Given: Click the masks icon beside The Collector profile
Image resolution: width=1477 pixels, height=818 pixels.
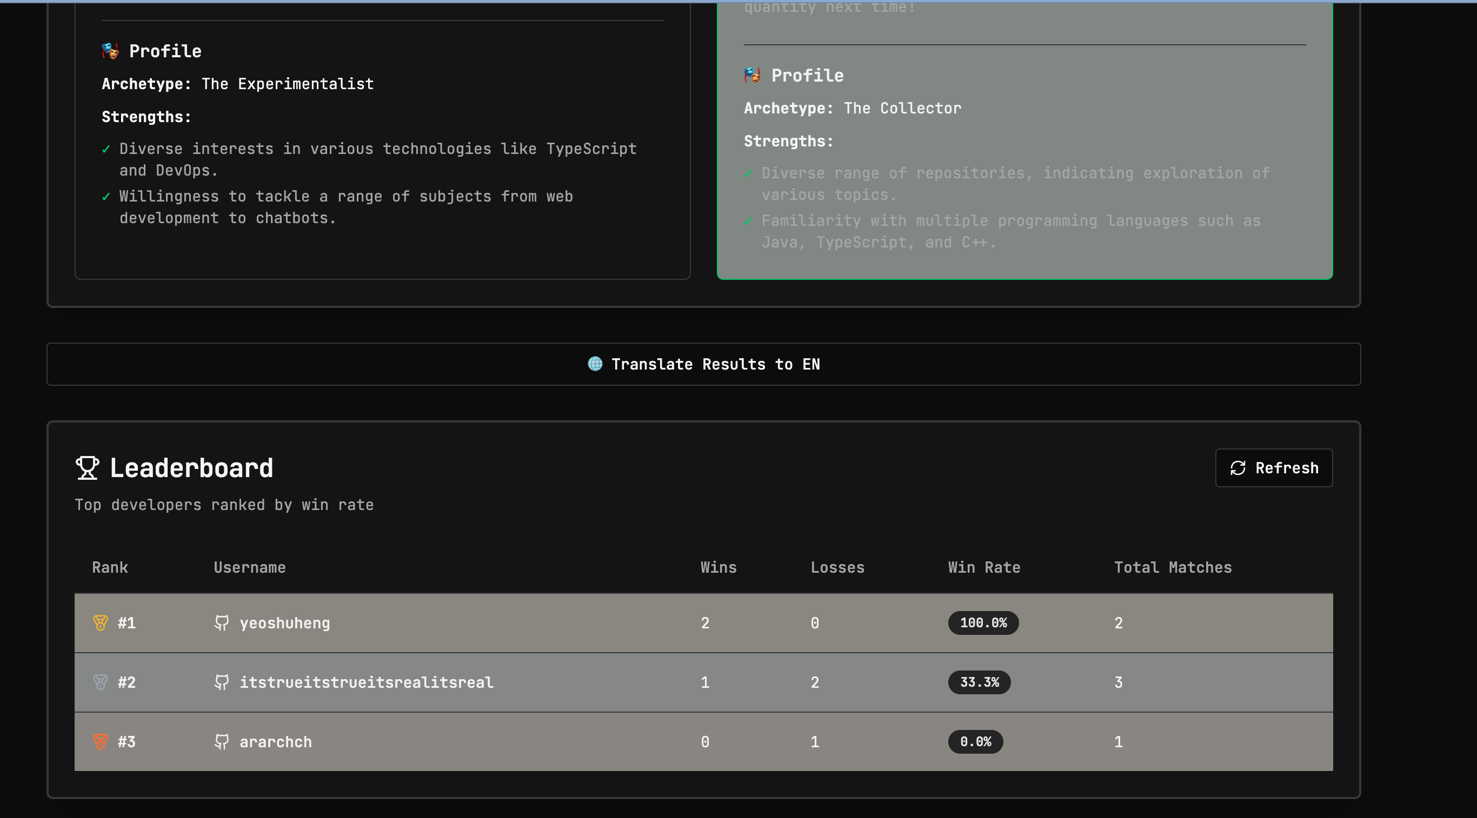Looking at the screenshot, I should coord(752,75).
